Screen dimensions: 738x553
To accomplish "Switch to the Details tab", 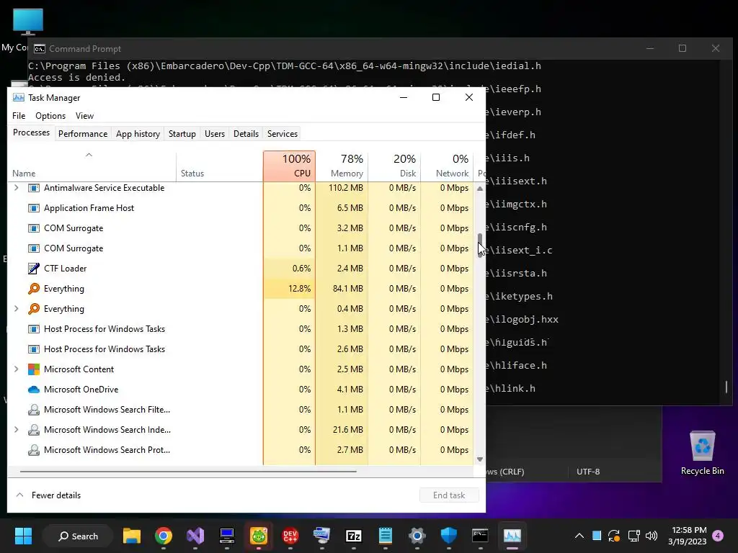I will click(x=246, y=133).
